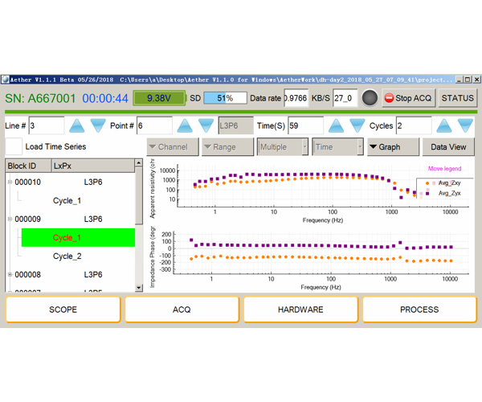Toggle the Load Time Series checkbox
The height and width of the screenshot is (402, 482).
tap(14, 146)
